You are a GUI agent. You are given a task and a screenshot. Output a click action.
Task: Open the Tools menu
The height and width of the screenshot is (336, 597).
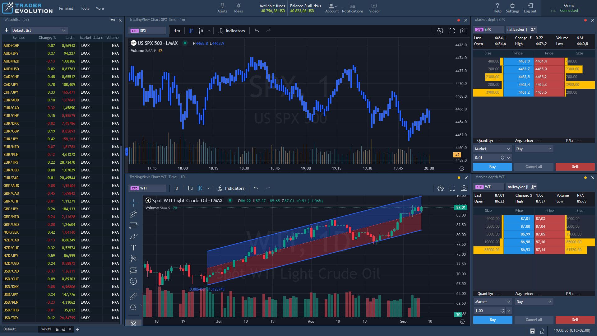[85, 8]
